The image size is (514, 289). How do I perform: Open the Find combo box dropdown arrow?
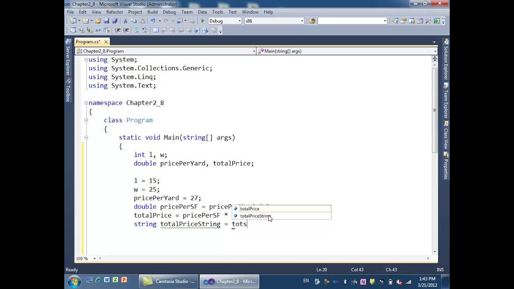point(385,21)
